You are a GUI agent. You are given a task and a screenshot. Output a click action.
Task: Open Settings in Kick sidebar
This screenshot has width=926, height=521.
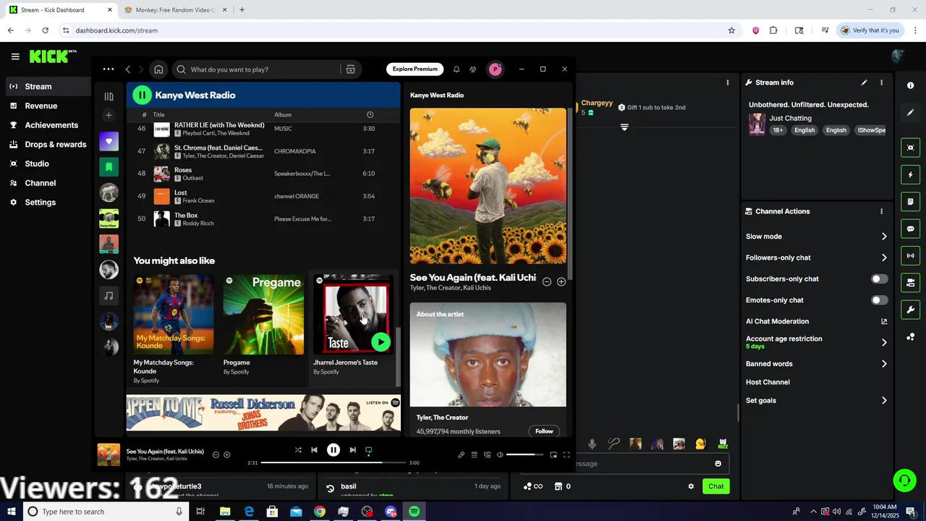[x=40, y=203]
